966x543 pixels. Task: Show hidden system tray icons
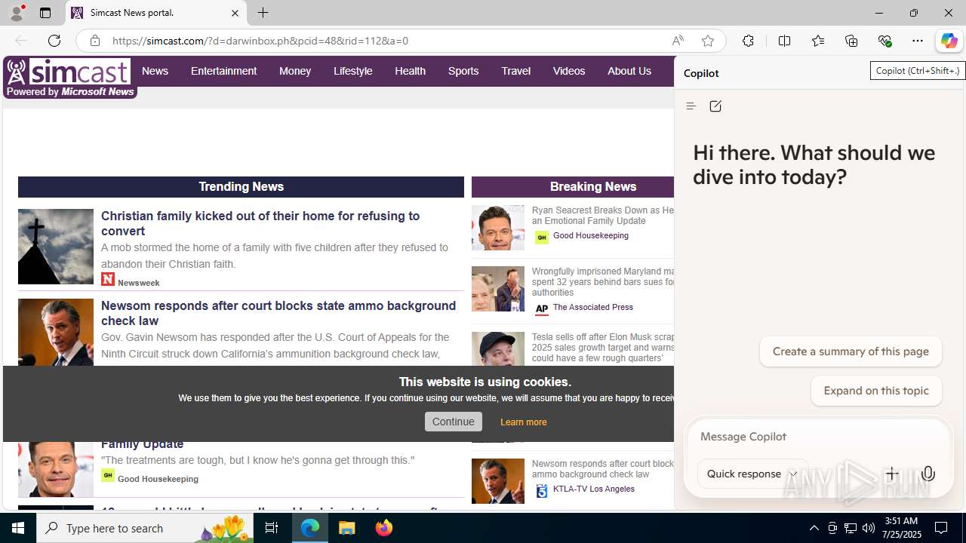pyautogui.click(x=814, y=528)
